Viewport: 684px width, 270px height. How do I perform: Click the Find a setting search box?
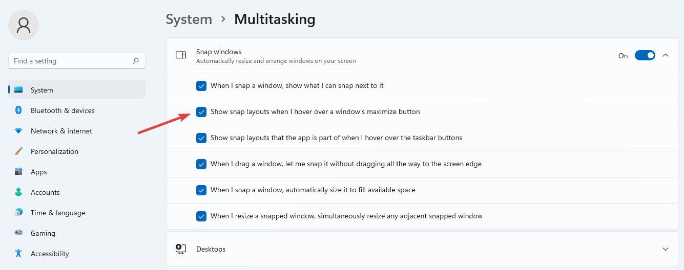click(72, 61)
